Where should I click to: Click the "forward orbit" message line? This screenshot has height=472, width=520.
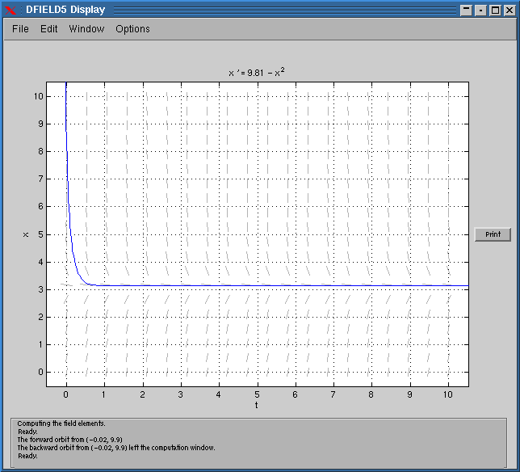(68, 440)
